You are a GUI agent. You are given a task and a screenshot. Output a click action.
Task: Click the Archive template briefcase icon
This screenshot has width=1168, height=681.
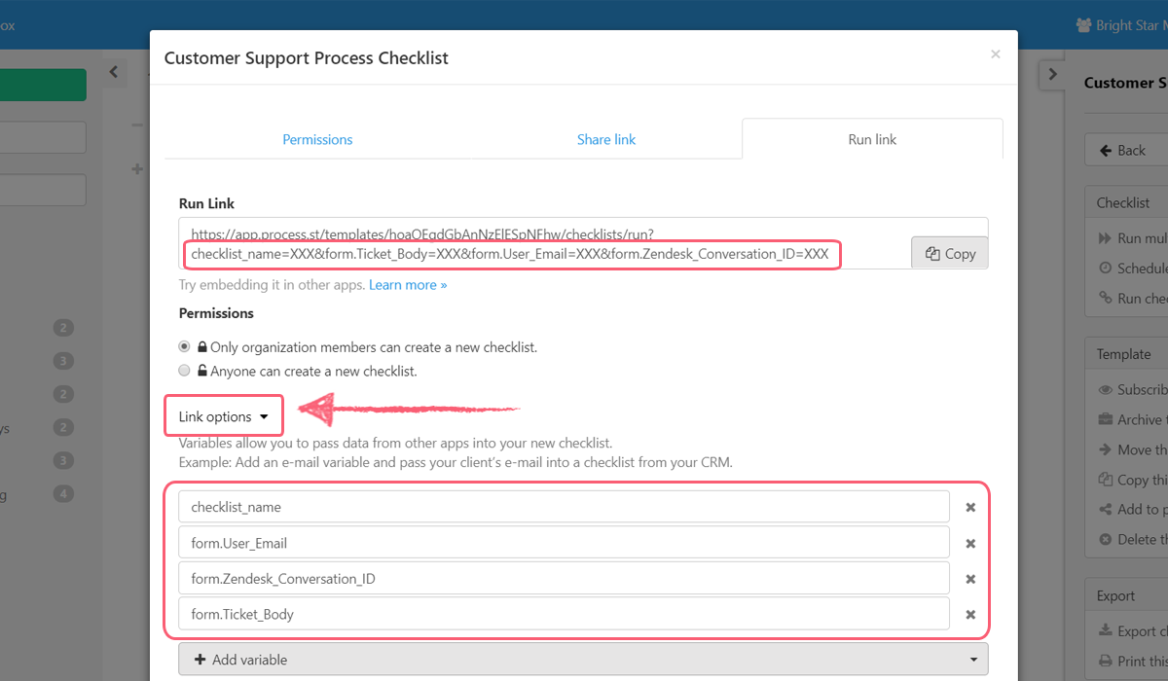(x=1105, y=419)
